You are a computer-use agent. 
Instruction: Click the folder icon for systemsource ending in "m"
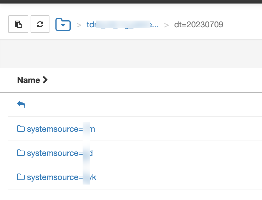tap(21, 129)
